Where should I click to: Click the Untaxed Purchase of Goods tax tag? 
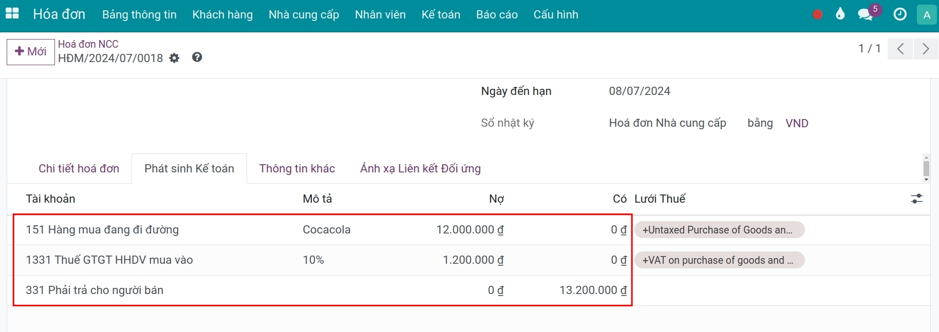[x=719, y=230]
